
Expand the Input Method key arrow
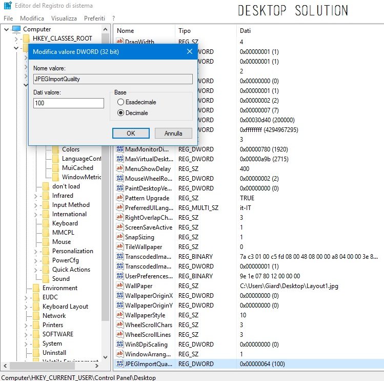(x=35, y=205)
